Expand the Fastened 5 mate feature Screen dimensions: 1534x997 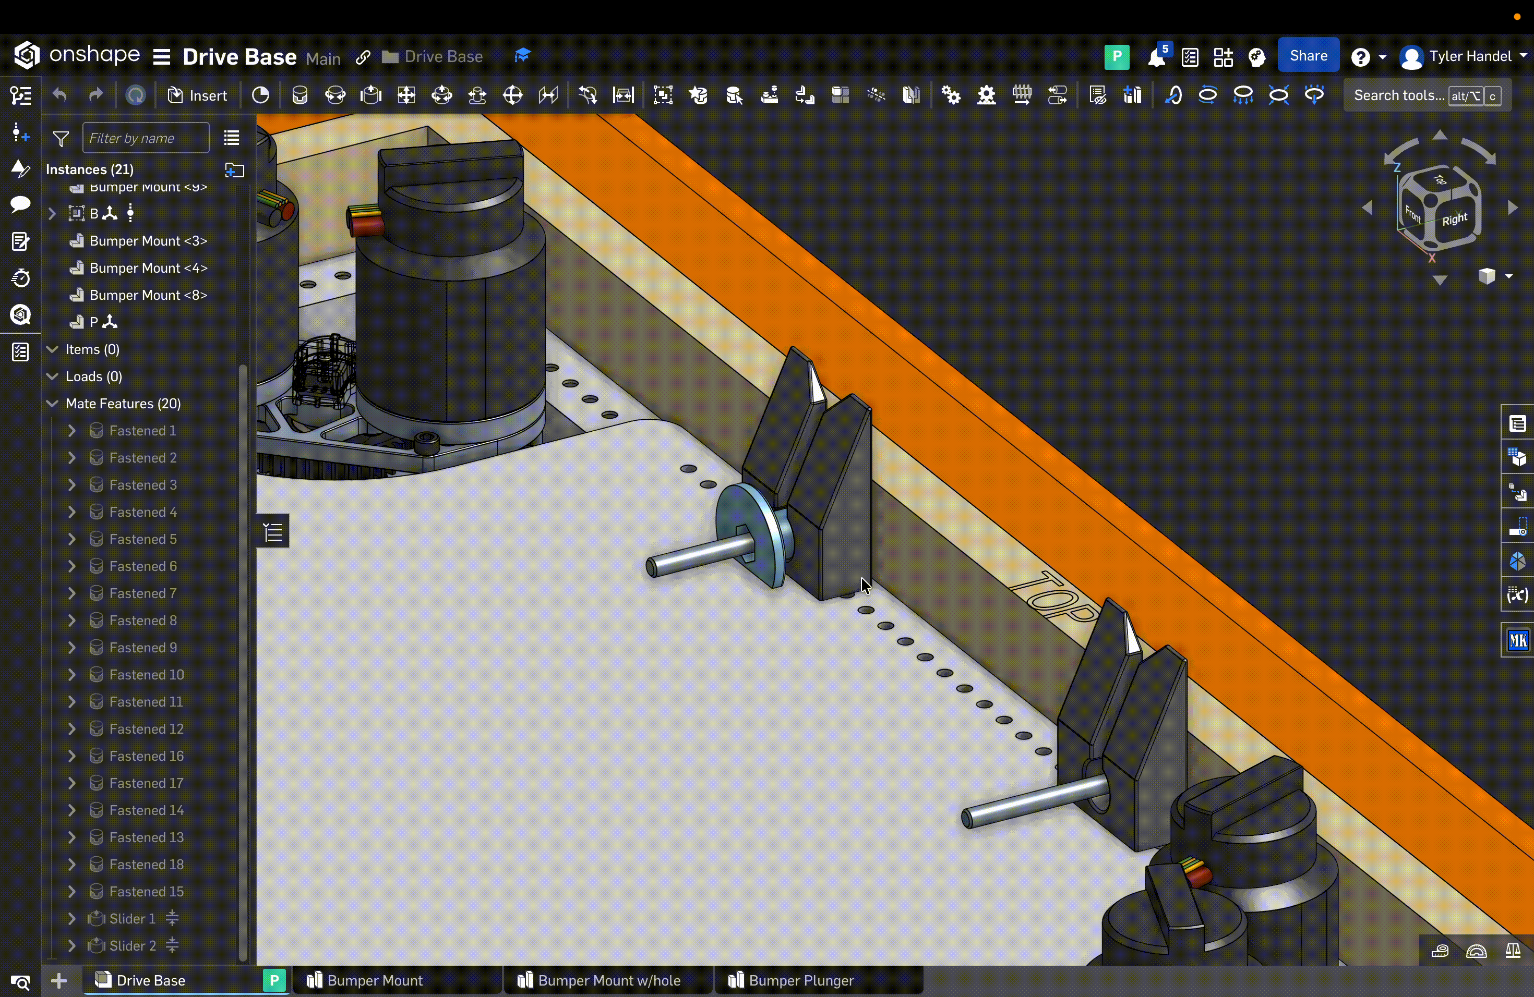(72, 539)
